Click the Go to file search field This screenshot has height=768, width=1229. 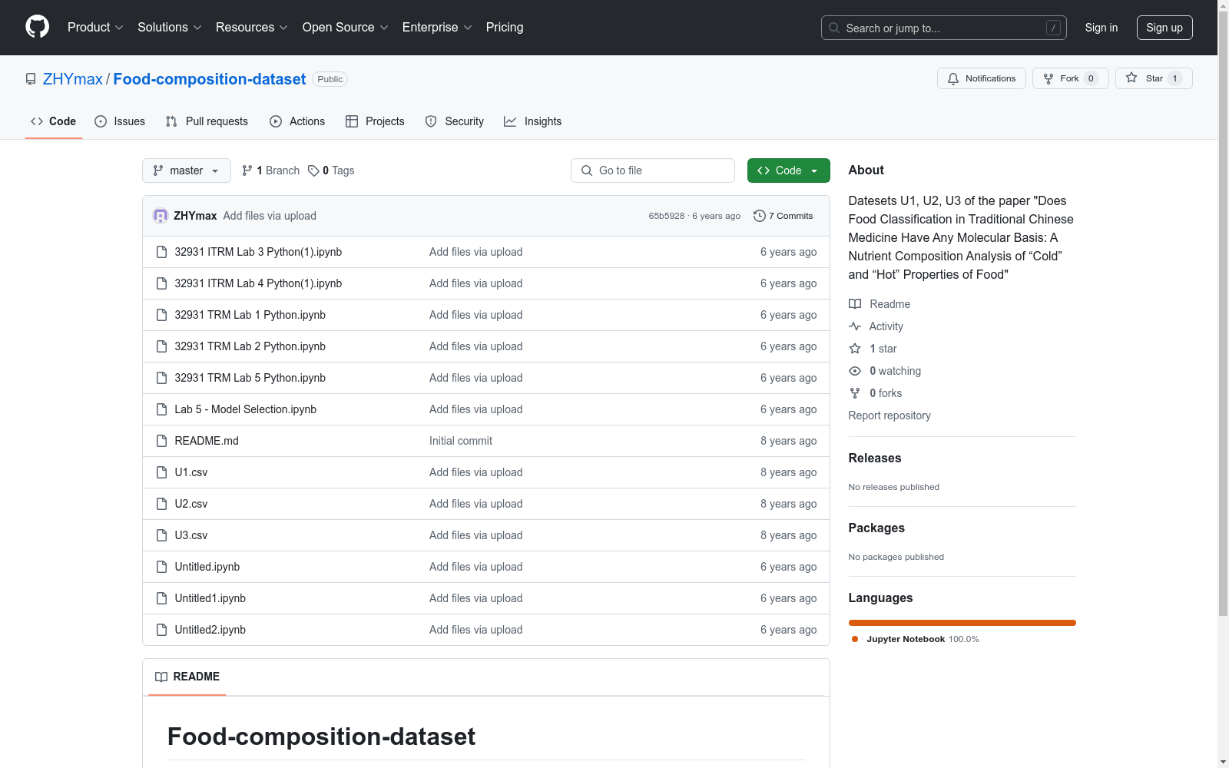(653, 170)
